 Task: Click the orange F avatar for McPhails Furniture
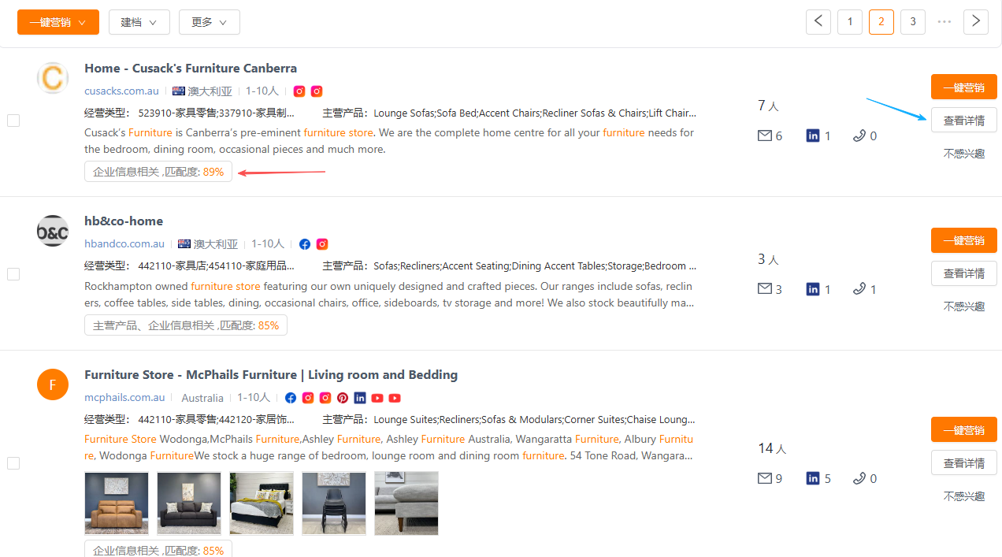click(53, 384)
